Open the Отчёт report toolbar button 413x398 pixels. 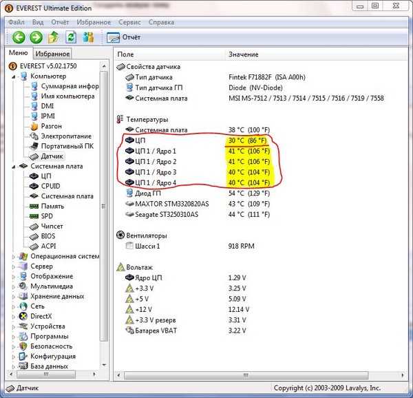point(123,37)
